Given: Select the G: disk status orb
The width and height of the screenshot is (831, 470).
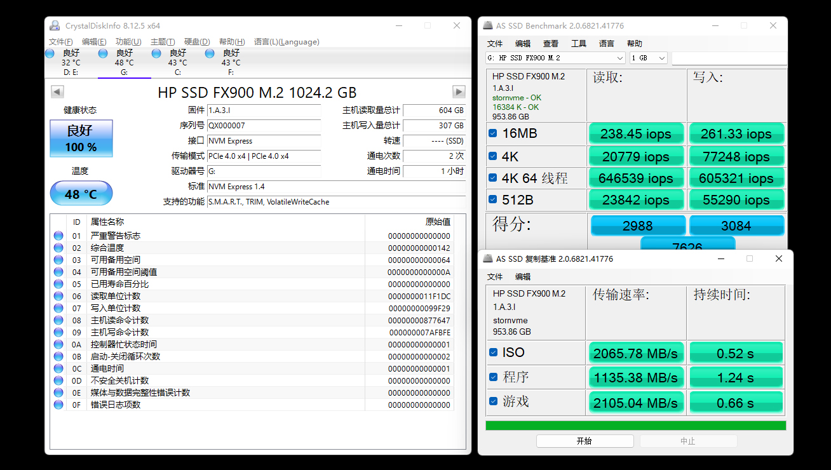Looking at the screenshot, I should [x=103, y=53].
